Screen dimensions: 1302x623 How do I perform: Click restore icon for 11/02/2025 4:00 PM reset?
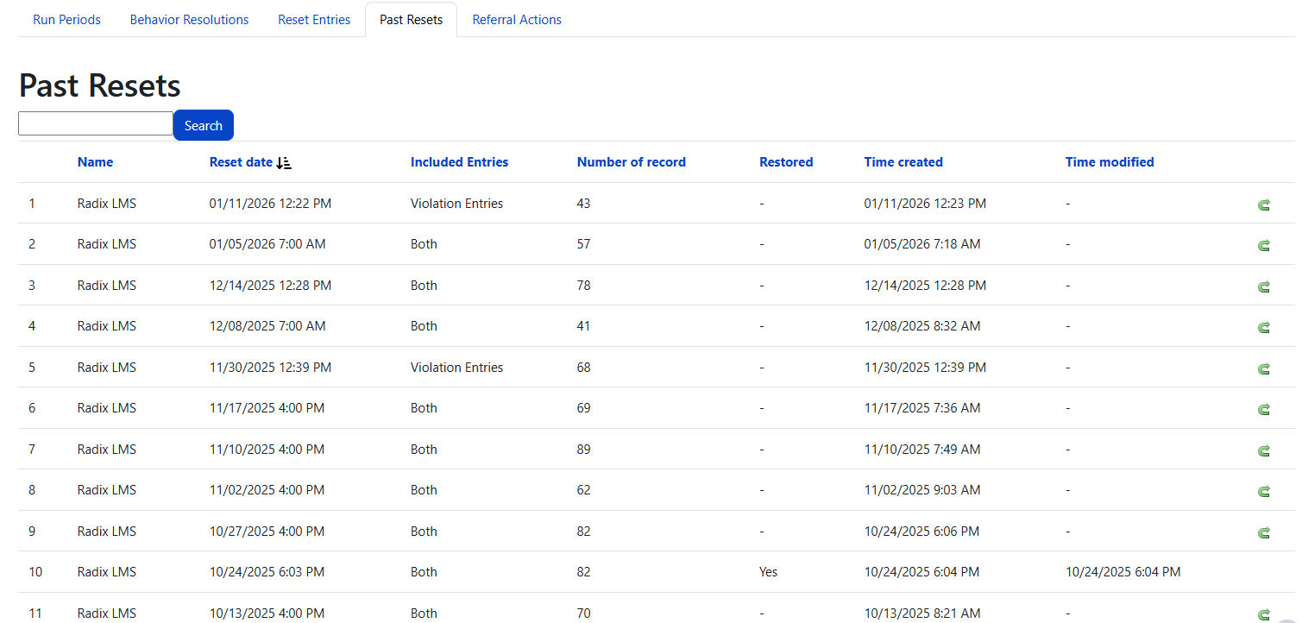(1264, 491)
